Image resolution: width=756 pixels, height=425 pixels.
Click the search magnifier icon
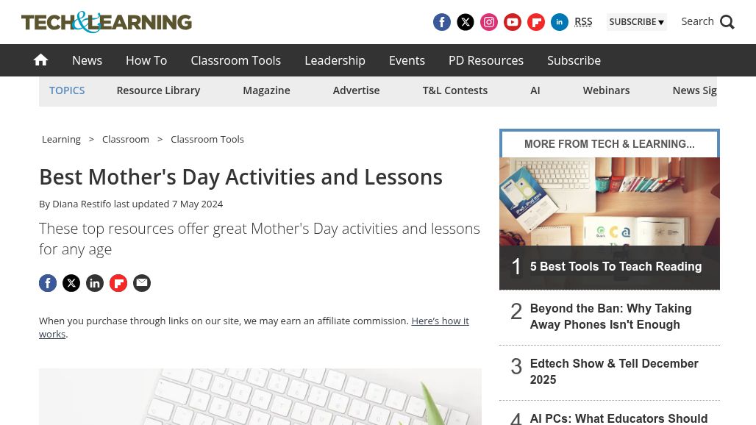pos(727,22)
